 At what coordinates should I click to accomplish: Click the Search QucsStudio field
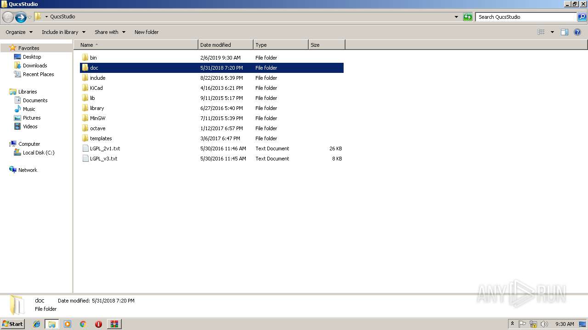[526, 17]
